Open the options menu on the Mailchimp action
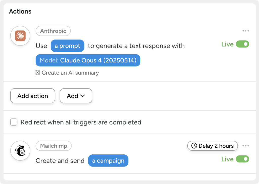The width and height of the screenshot is (259, 184). (x=245, y=146)
